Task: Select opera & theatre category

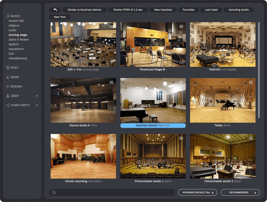Action: coord(19,40)
